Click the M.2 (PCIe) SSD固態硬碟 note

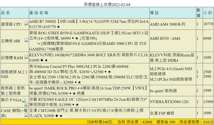(x=171, y=79)
